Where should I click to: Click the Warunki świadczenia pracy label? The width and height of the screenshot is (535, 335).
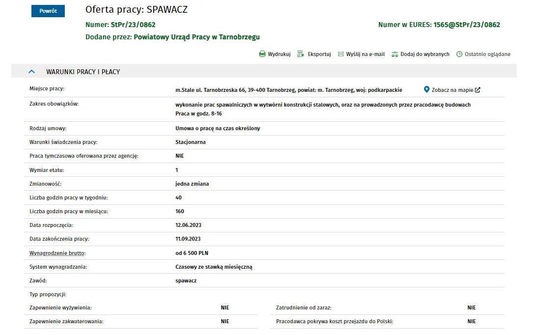pos(63,142)
